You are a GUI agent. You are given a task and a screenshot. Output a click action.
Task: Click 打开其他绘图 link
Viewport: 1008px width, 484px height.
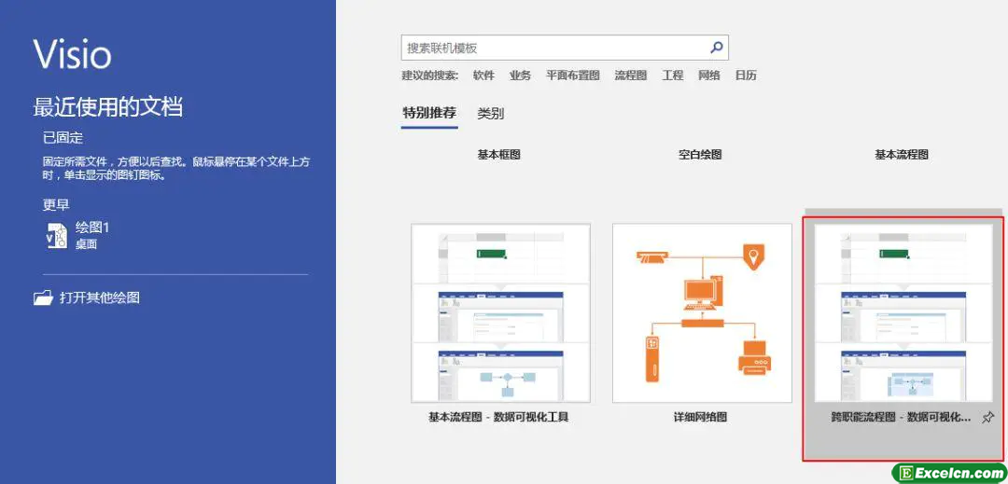(100, 297)
